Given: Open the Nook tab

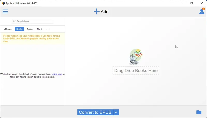Looking at the screenshot, I should pyautogui.click(x=40, y=29).
